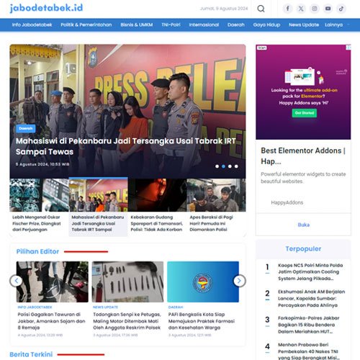Click Get Started button in ad

pyautogui.click(x=305, y=113)
